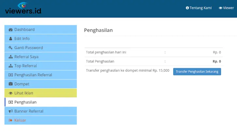Click the info icon beside Tentang Kami
Screen dimensions: 237x131
pyautogui.click(x=187, y=8)
